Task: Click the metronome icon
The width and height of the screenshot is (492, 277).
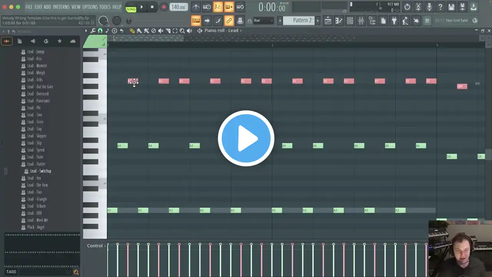Action: point(196,7)
